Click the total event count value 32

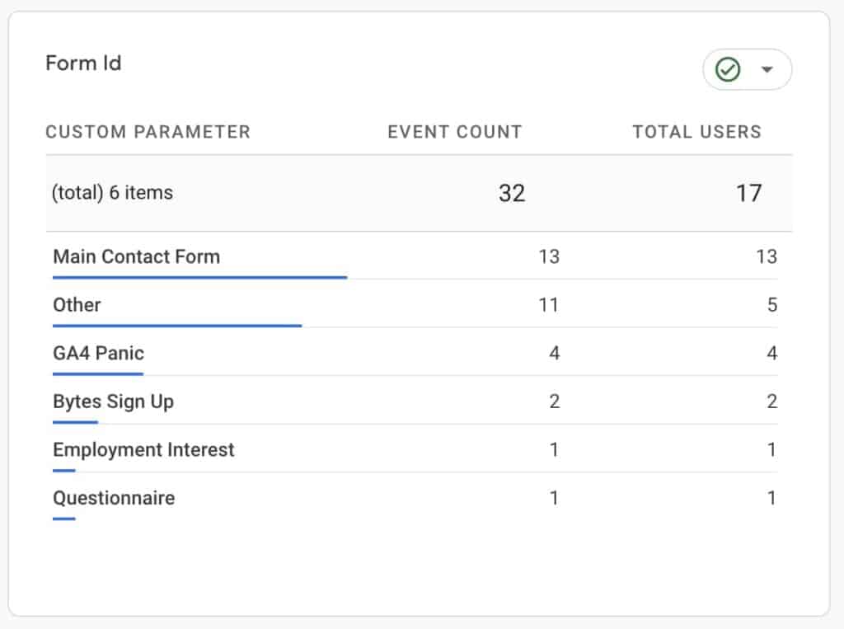511,193
